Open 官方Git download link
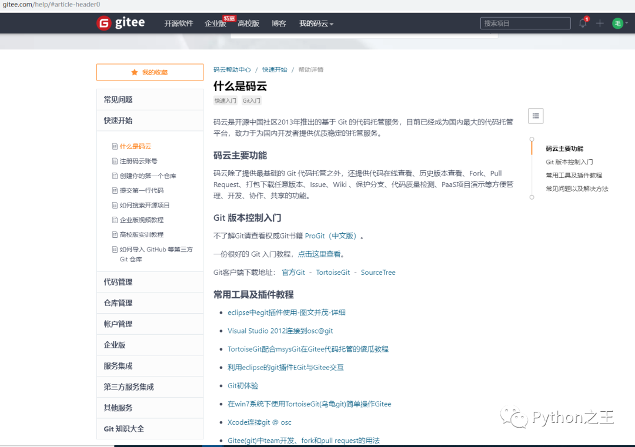 pyautogui.click(x=293, y=272)
